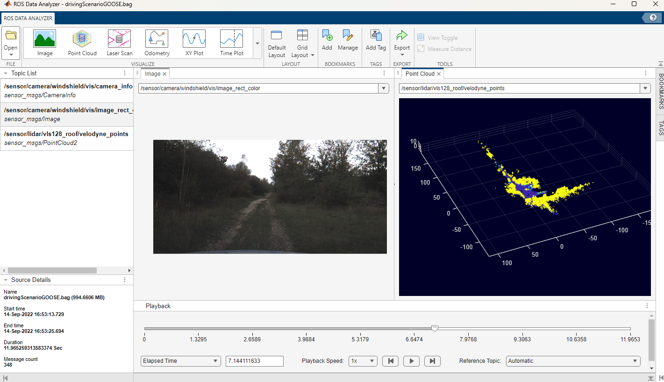Image resolution: width=664 pixels, height=382 pixels.
Task: Select the Odometry visualizer icon
Action: click(157, 43)
